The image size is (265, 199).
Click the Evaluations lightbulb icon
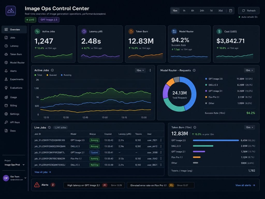point(6,88)
